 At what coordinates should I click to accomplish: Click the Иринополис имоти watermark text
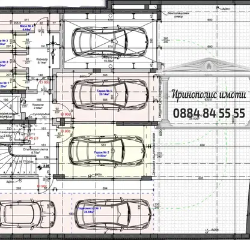[209, 95]
